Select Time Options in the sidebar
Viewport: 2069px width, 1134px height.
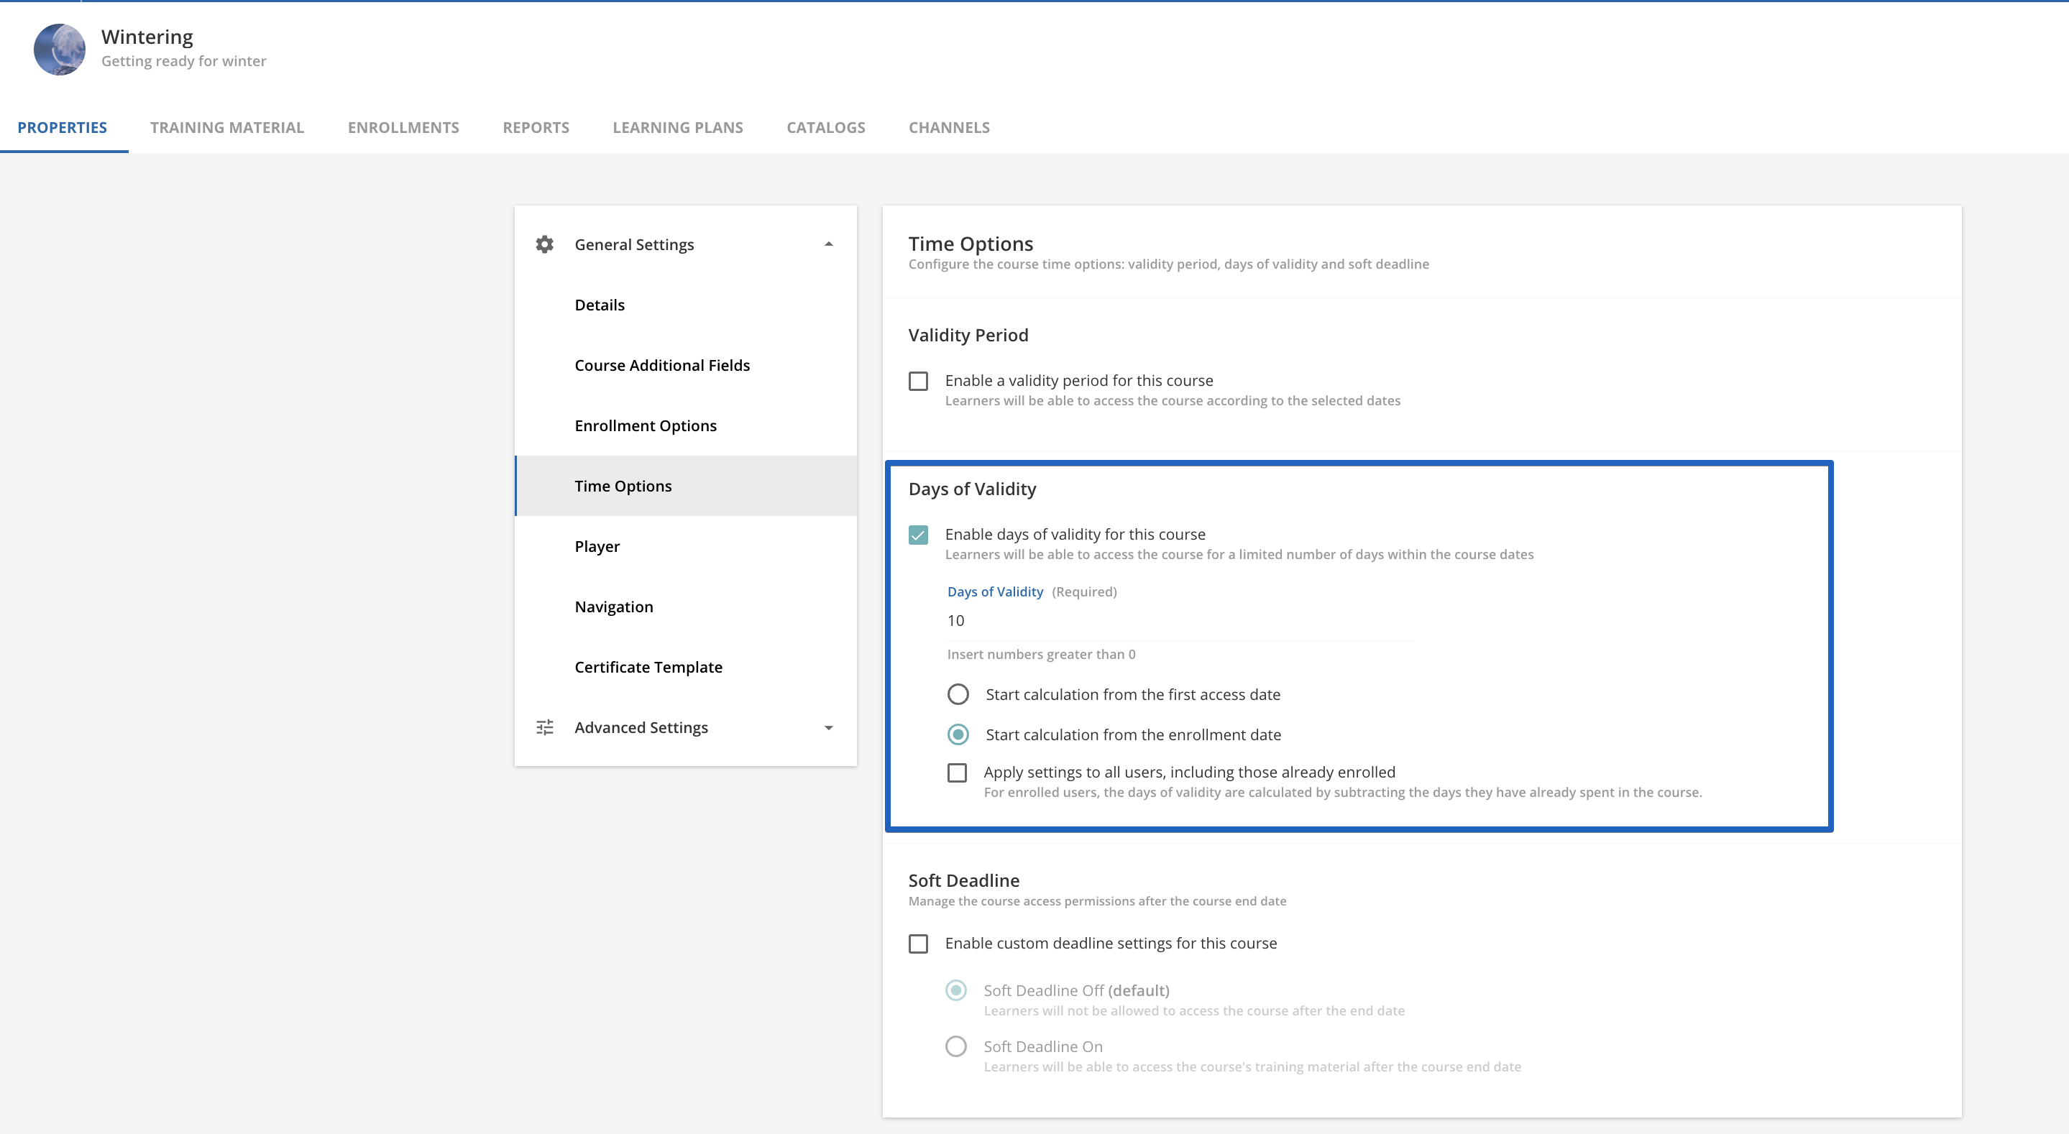(686, 486)
